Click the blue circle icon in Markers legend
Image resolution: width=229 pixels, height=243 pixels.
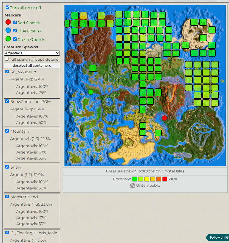click(x=8, y=30)
